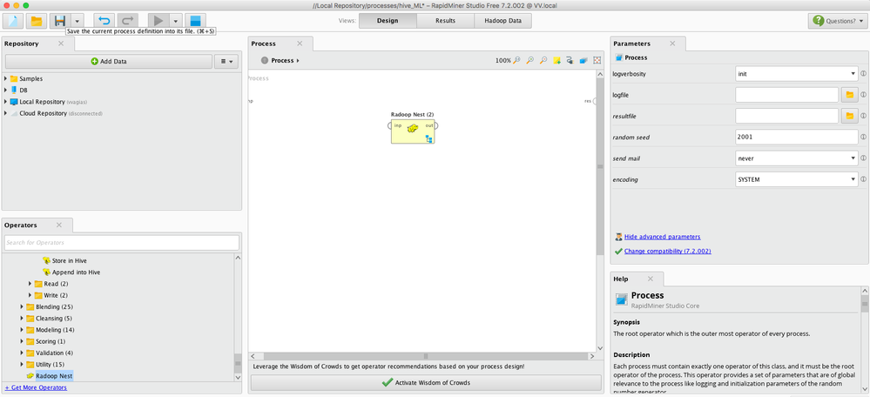Click the Search for Operators field
The image size is (870, 397).
click(122, 242)
